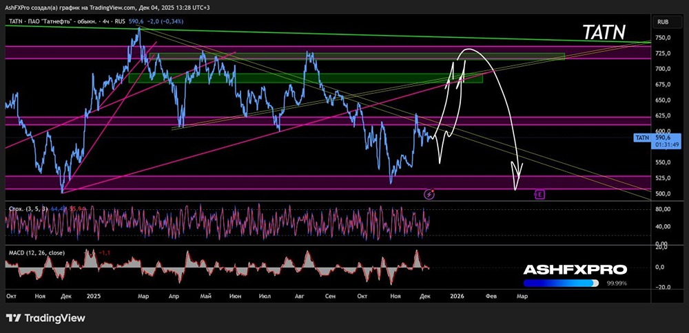
Task: Select the large TATN ticker text label
Action: 604,32
